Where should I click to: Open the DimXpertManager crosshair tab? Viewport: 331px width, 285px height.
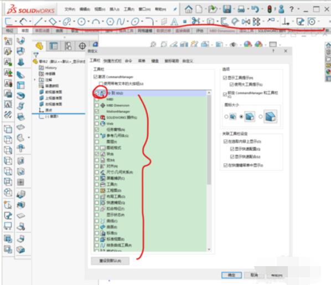pos(82,45)
